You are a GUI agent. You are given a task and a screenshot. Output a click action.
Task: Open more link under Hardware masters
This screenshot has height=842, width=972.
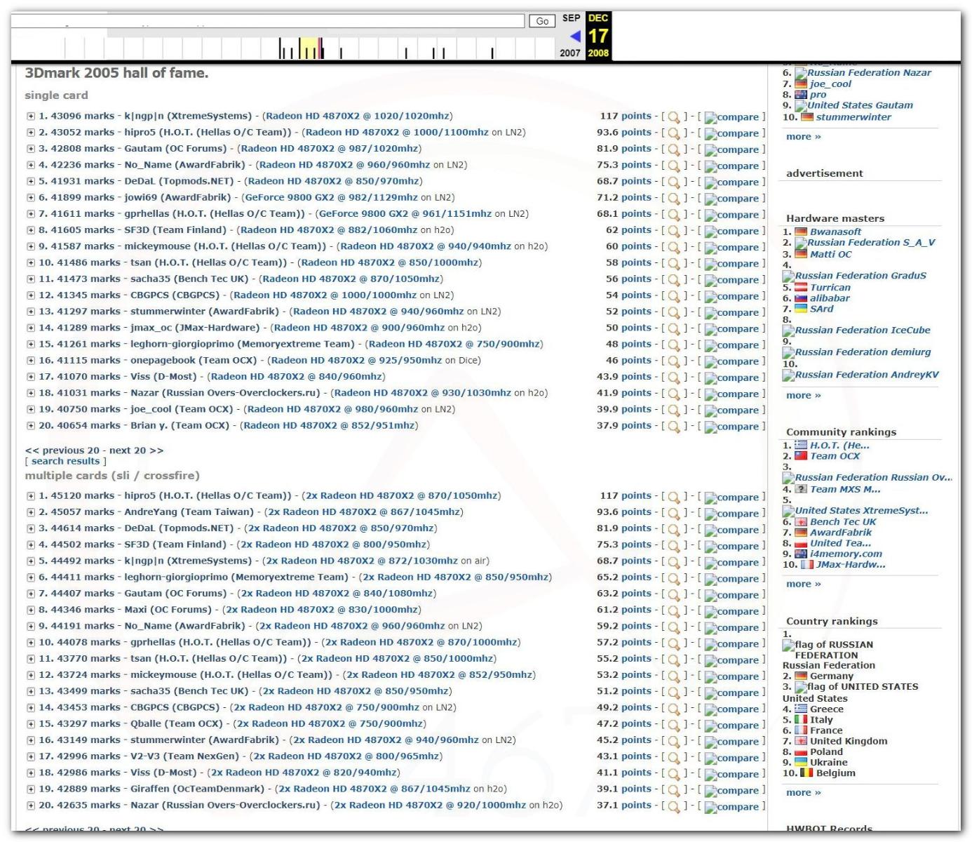(803, 395)
